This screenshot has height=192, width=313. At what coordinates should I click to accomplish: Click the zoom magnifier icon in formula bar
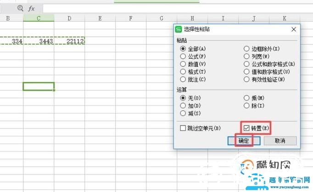pyautogui.click(x=20, y=8)
